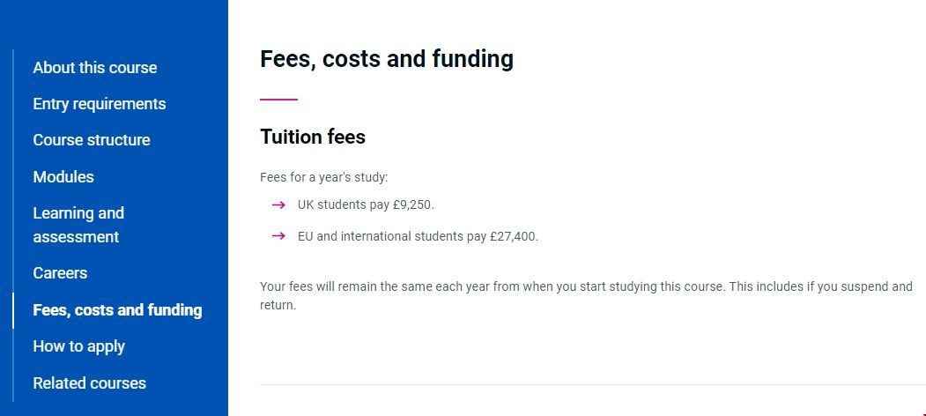
Task: Click the EU and international students £27,400 text
Action: [x=417, y=236]
